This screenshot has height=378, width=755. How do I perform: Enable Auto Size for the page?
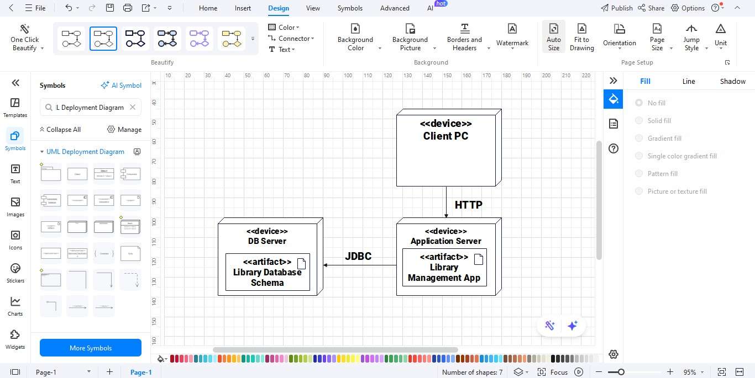553,37
